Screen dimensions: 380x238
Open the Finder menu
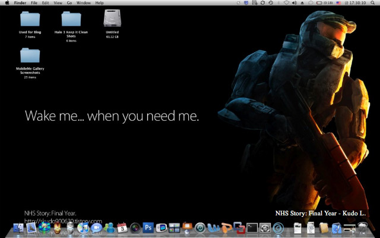(x=20, y=2)
